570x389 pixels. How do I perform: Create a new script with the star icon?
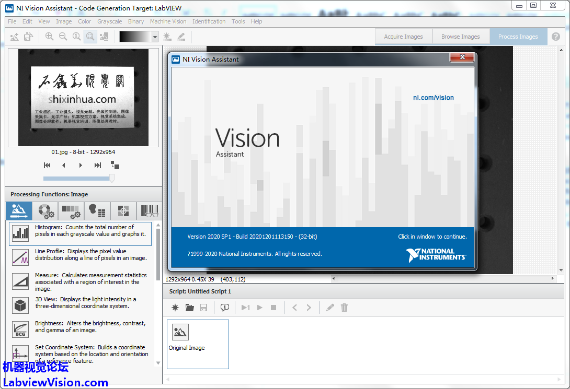175,308
